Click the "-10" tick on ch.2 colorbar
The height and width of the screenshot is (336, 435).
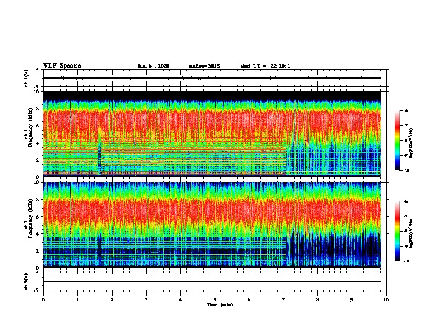(x=406, y=261)
